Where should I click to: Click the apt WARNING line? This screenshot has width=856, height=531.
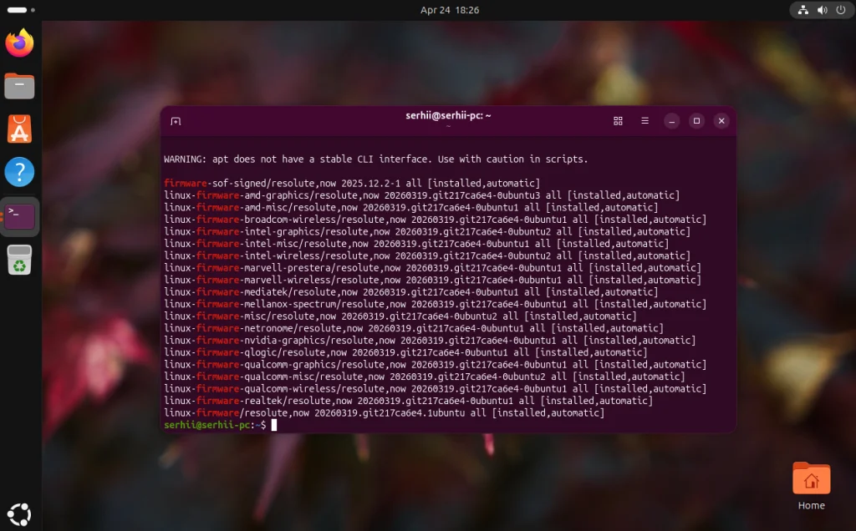(375, 159)
